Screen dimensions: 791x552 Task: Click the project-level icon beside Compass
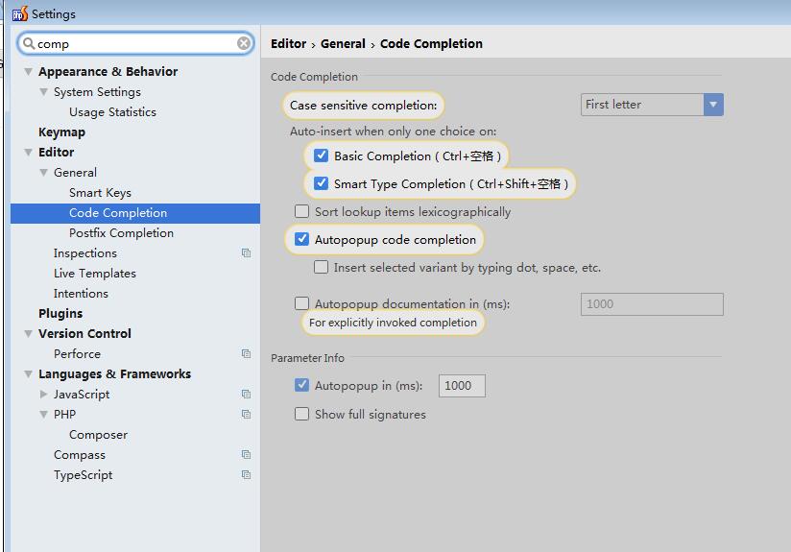click(246, 455)
